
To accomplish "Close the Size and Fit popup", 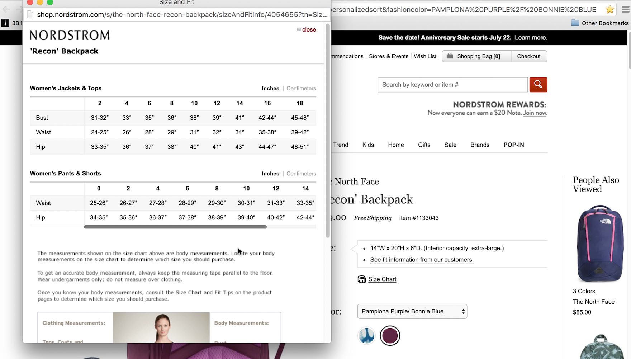I will point(308,29).
